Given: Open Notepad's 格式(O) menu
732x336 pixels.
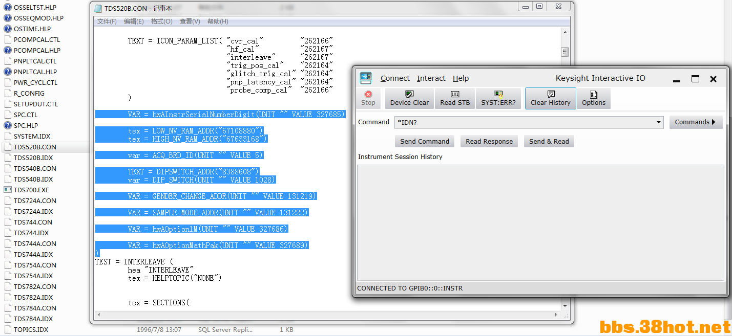Looking at the screenshot, I should click(161, 21).
